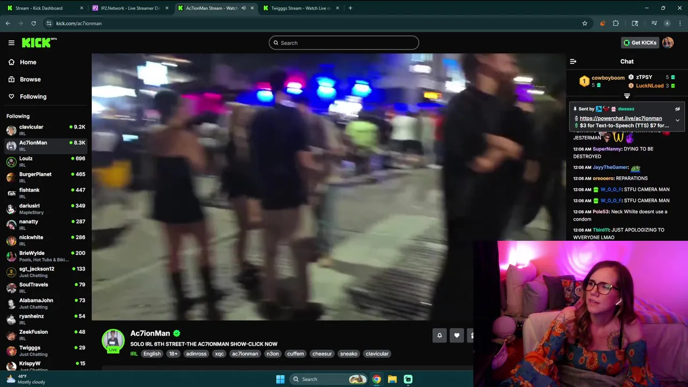
Task: Open Twigggs channel in Following list
Action: (x=46, y=350)
